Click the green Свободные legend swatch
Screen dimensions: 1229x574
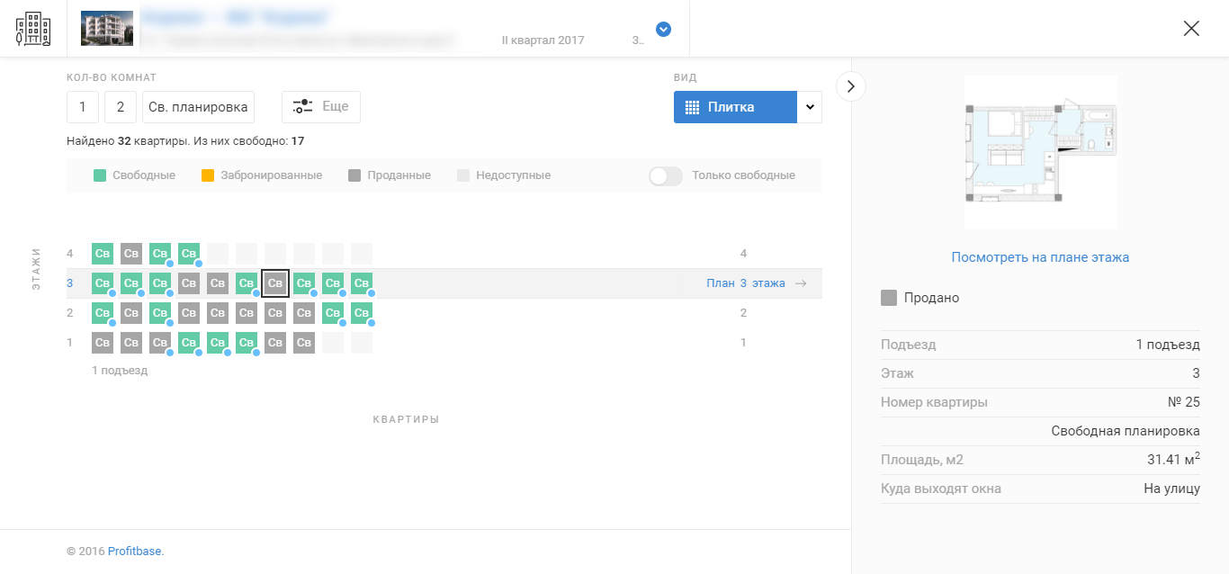coord(100,175)
